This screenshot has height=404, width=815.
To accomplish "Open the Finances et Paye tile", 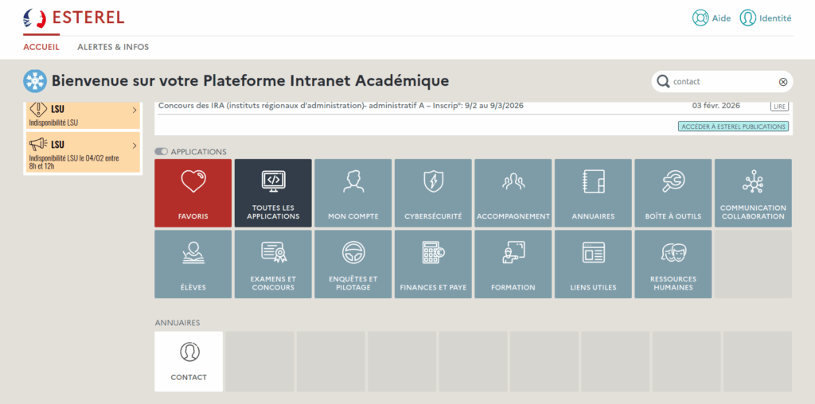I will click(x=433, y=264).
